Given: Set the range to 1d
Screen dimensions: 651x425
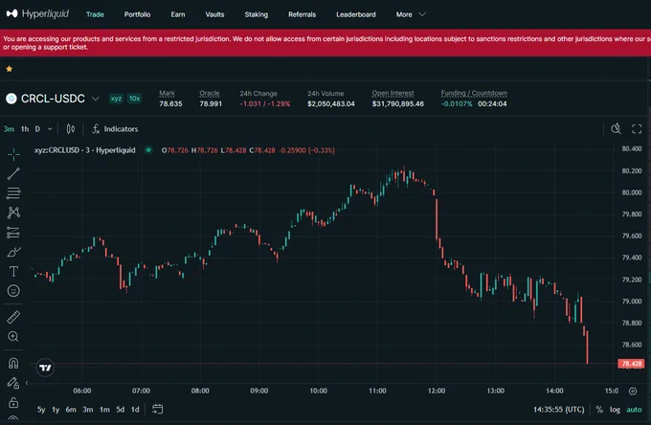Looking at the screenshot, I should 135,410.
